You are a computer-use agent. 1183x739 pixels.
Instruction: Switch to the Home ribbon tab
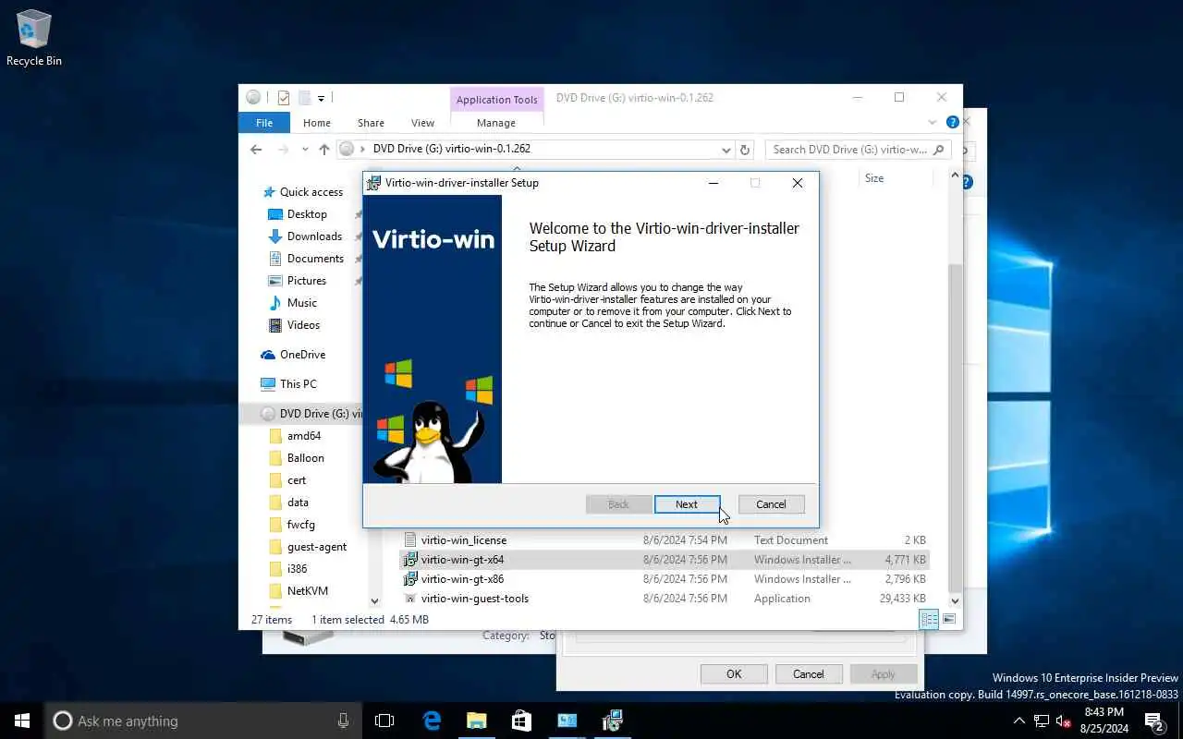[x=317, y=123]
